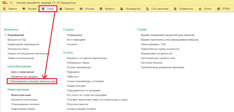Click the Справочники building icon
The image size is (234, 112).
pos(175,9)
